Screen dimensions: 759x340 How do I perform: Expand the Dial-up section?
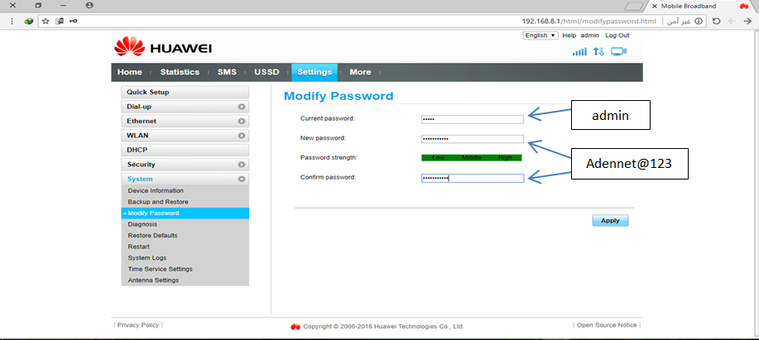[x=185, y=107]
